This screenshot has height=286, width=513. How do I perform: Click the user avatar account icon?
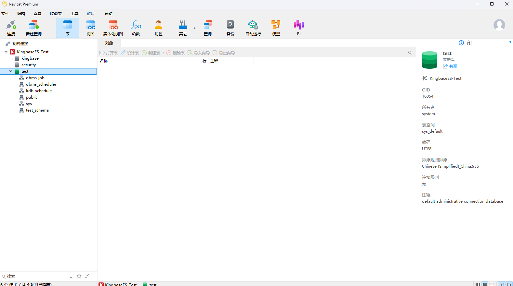coord(499,25)
